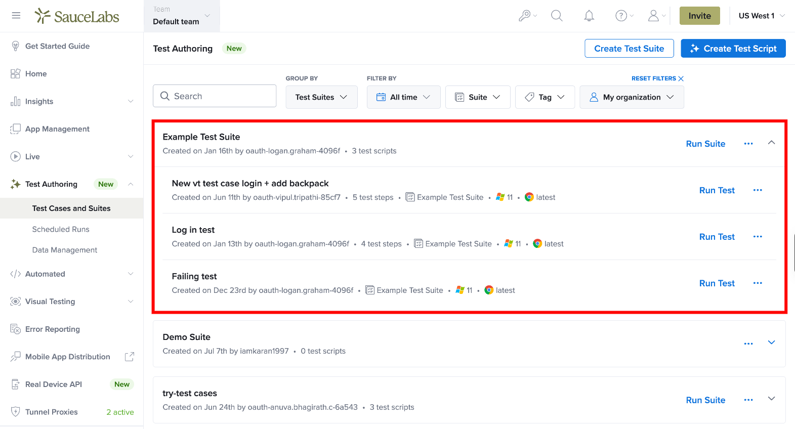Open the help question mark menu

(624, 16)
